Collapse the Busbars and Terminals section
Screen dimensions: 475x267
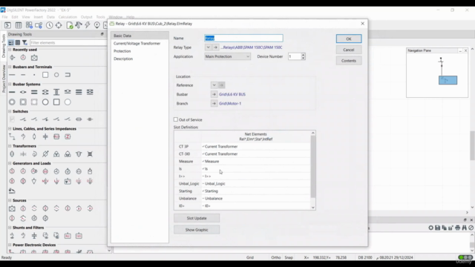point(10,67)
